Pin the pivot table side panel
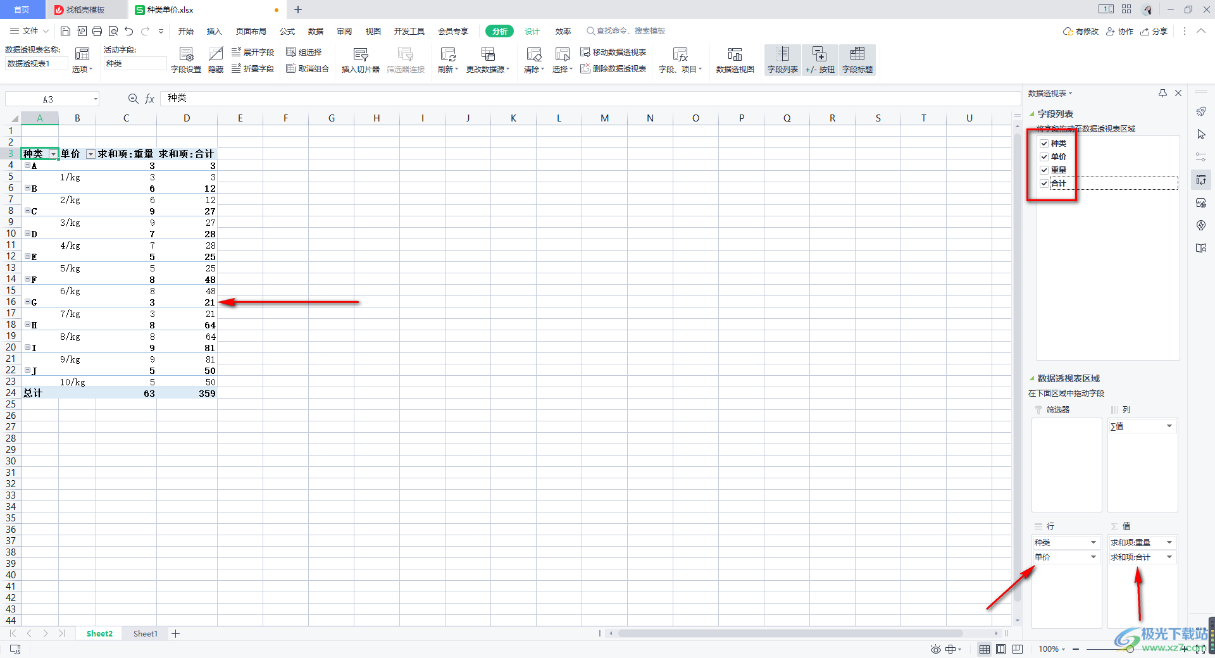This screenshot has width=1215, height=658. [1162, 93]
